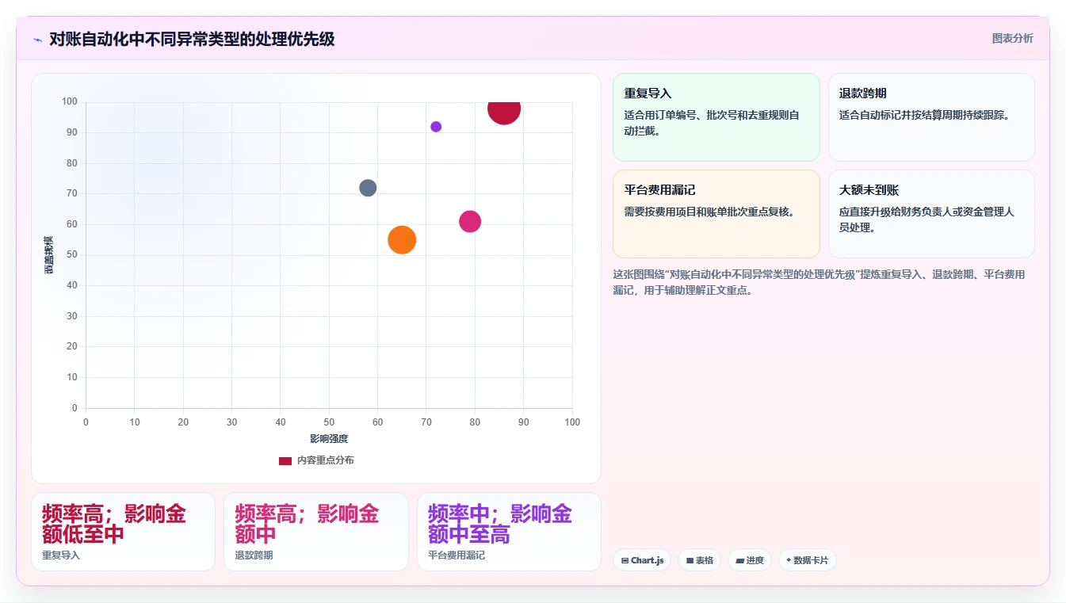Click the text 需要按费用项目和账单批次重点复核。
Screen dimensions: 1066x603
coord(709,212)
